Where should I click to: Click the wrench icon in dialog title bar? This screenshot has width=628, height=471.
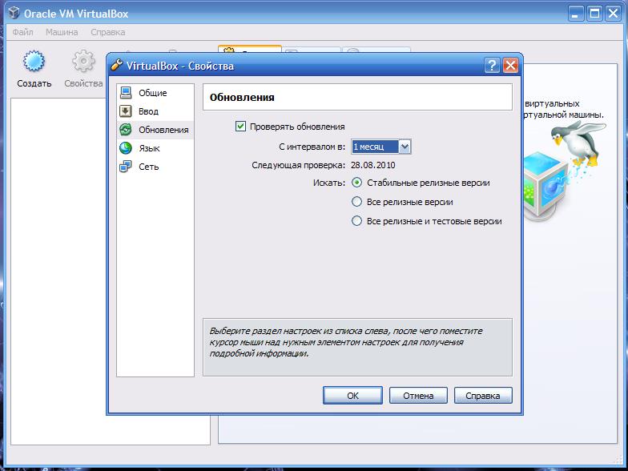[117, 65]
